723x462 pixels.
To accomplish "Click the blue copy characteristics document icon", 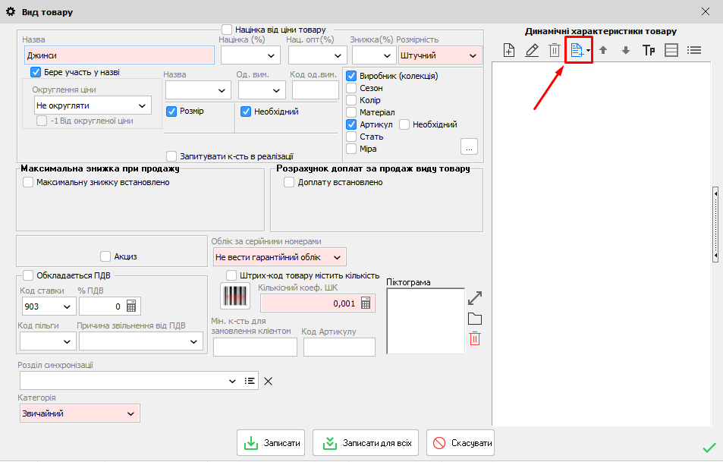I will tap(577, 50).
